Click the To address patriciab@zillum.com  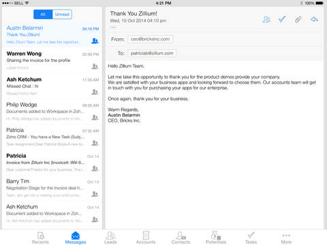click(152, 53)
